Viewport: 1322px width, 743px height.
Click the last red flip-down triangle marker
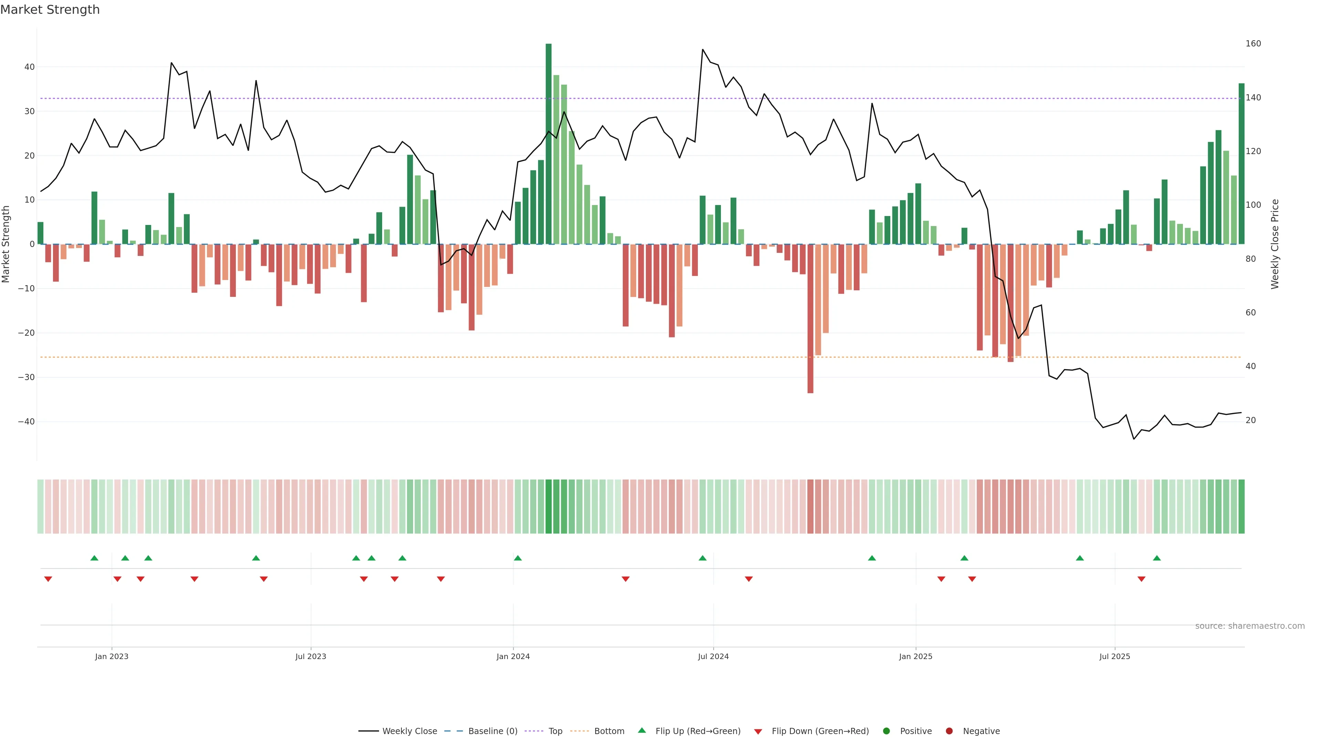[1141, 579]
